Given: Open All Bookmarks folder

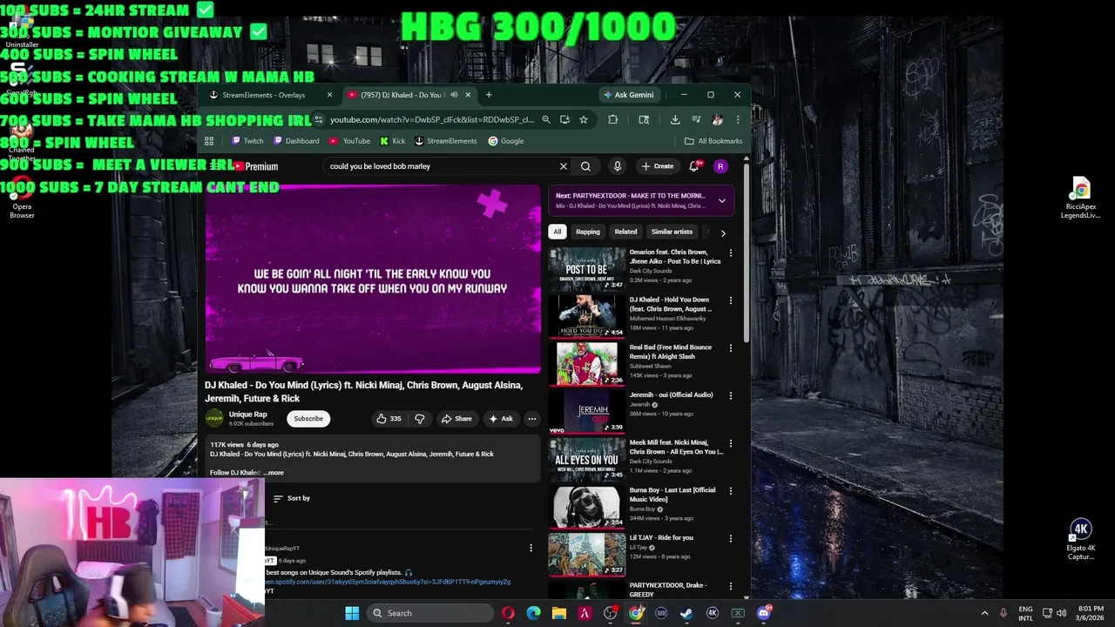Looking at the screenshot, I should tap(713, 141).
